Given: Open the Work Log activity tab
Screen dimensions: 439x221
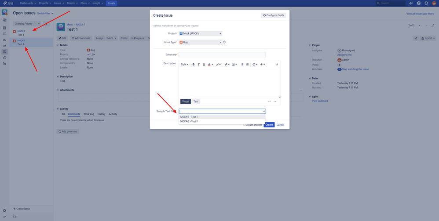Looking at the screenshot, I should coord(89,114).
